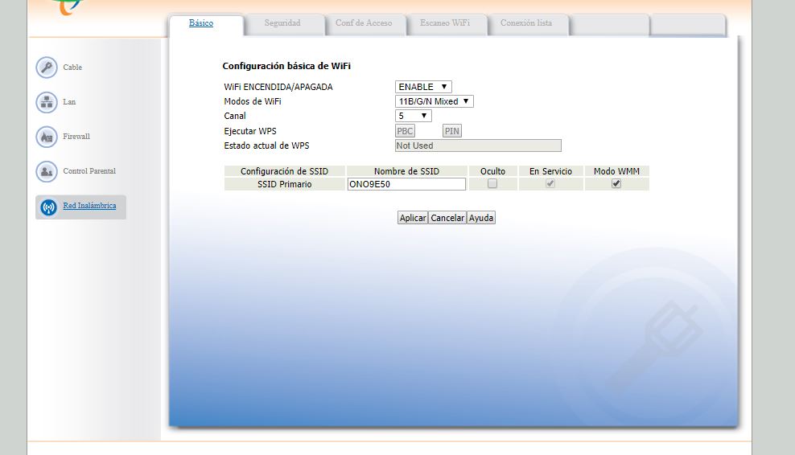The image size is (795, 455).
Task: Go to the Escaneo WiFi tab
Action: (x=445, y=23)
